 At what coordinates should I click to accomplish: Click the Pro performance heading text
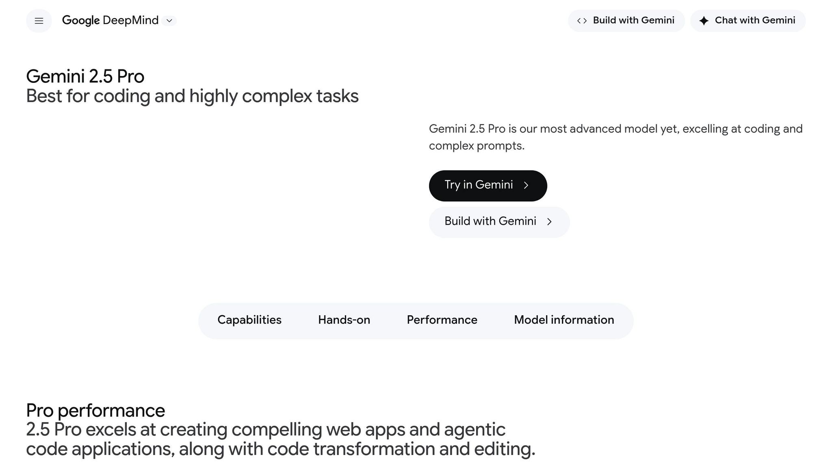pyautogui.click(x=95, y=410)
